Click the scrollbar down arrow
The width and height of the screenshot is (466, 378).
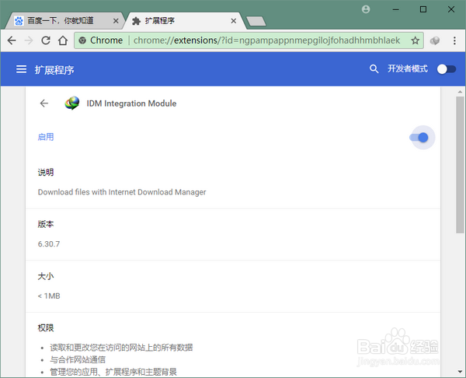(x=460, y=372)
